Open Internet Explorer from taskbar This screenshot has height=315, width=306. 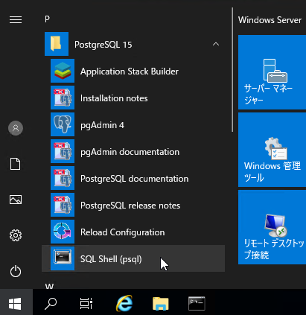click(x=124, y=303)
